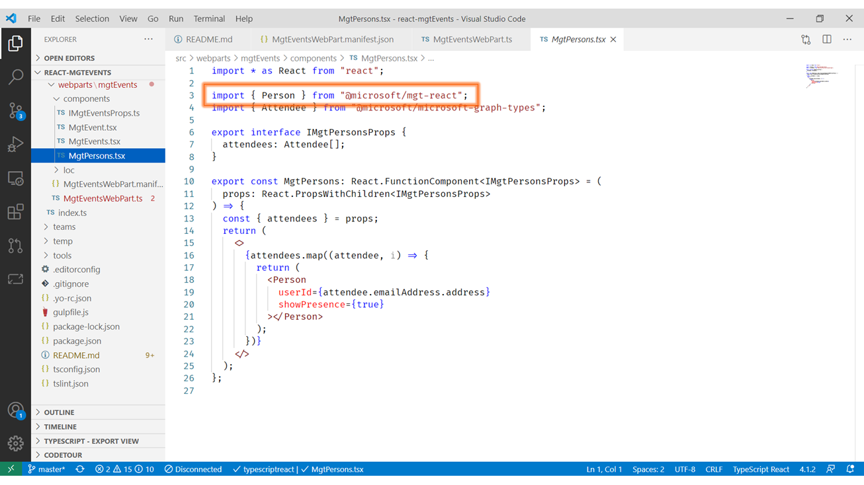Open Source Control view with badge
Image resolution: width=864 pixels, height=485 pixels.
coord(15,110)
